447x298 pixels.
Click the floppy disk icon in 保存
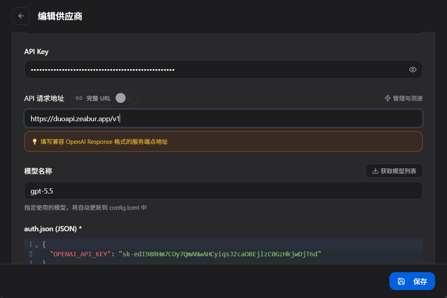pyautogui.click(x=401, y=281)
